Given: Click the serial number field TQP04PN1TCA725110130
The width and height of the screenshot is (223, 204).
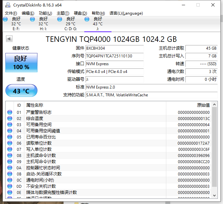Looking at the screenshot, I should [x=114, y=56].
